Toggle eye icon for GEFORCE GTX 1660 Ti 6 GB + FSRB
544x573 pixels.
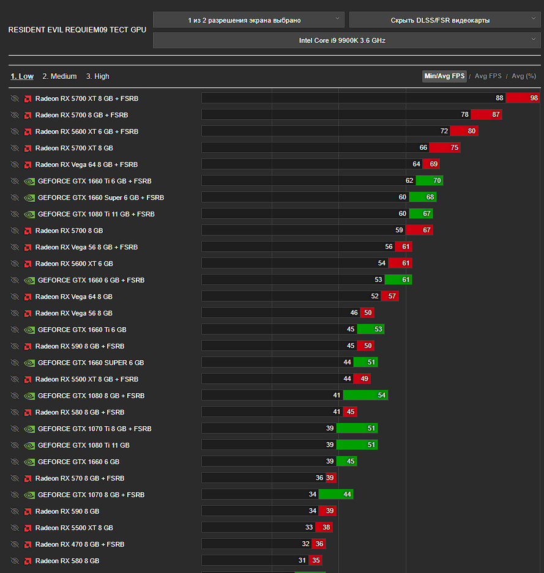(15, 181)
